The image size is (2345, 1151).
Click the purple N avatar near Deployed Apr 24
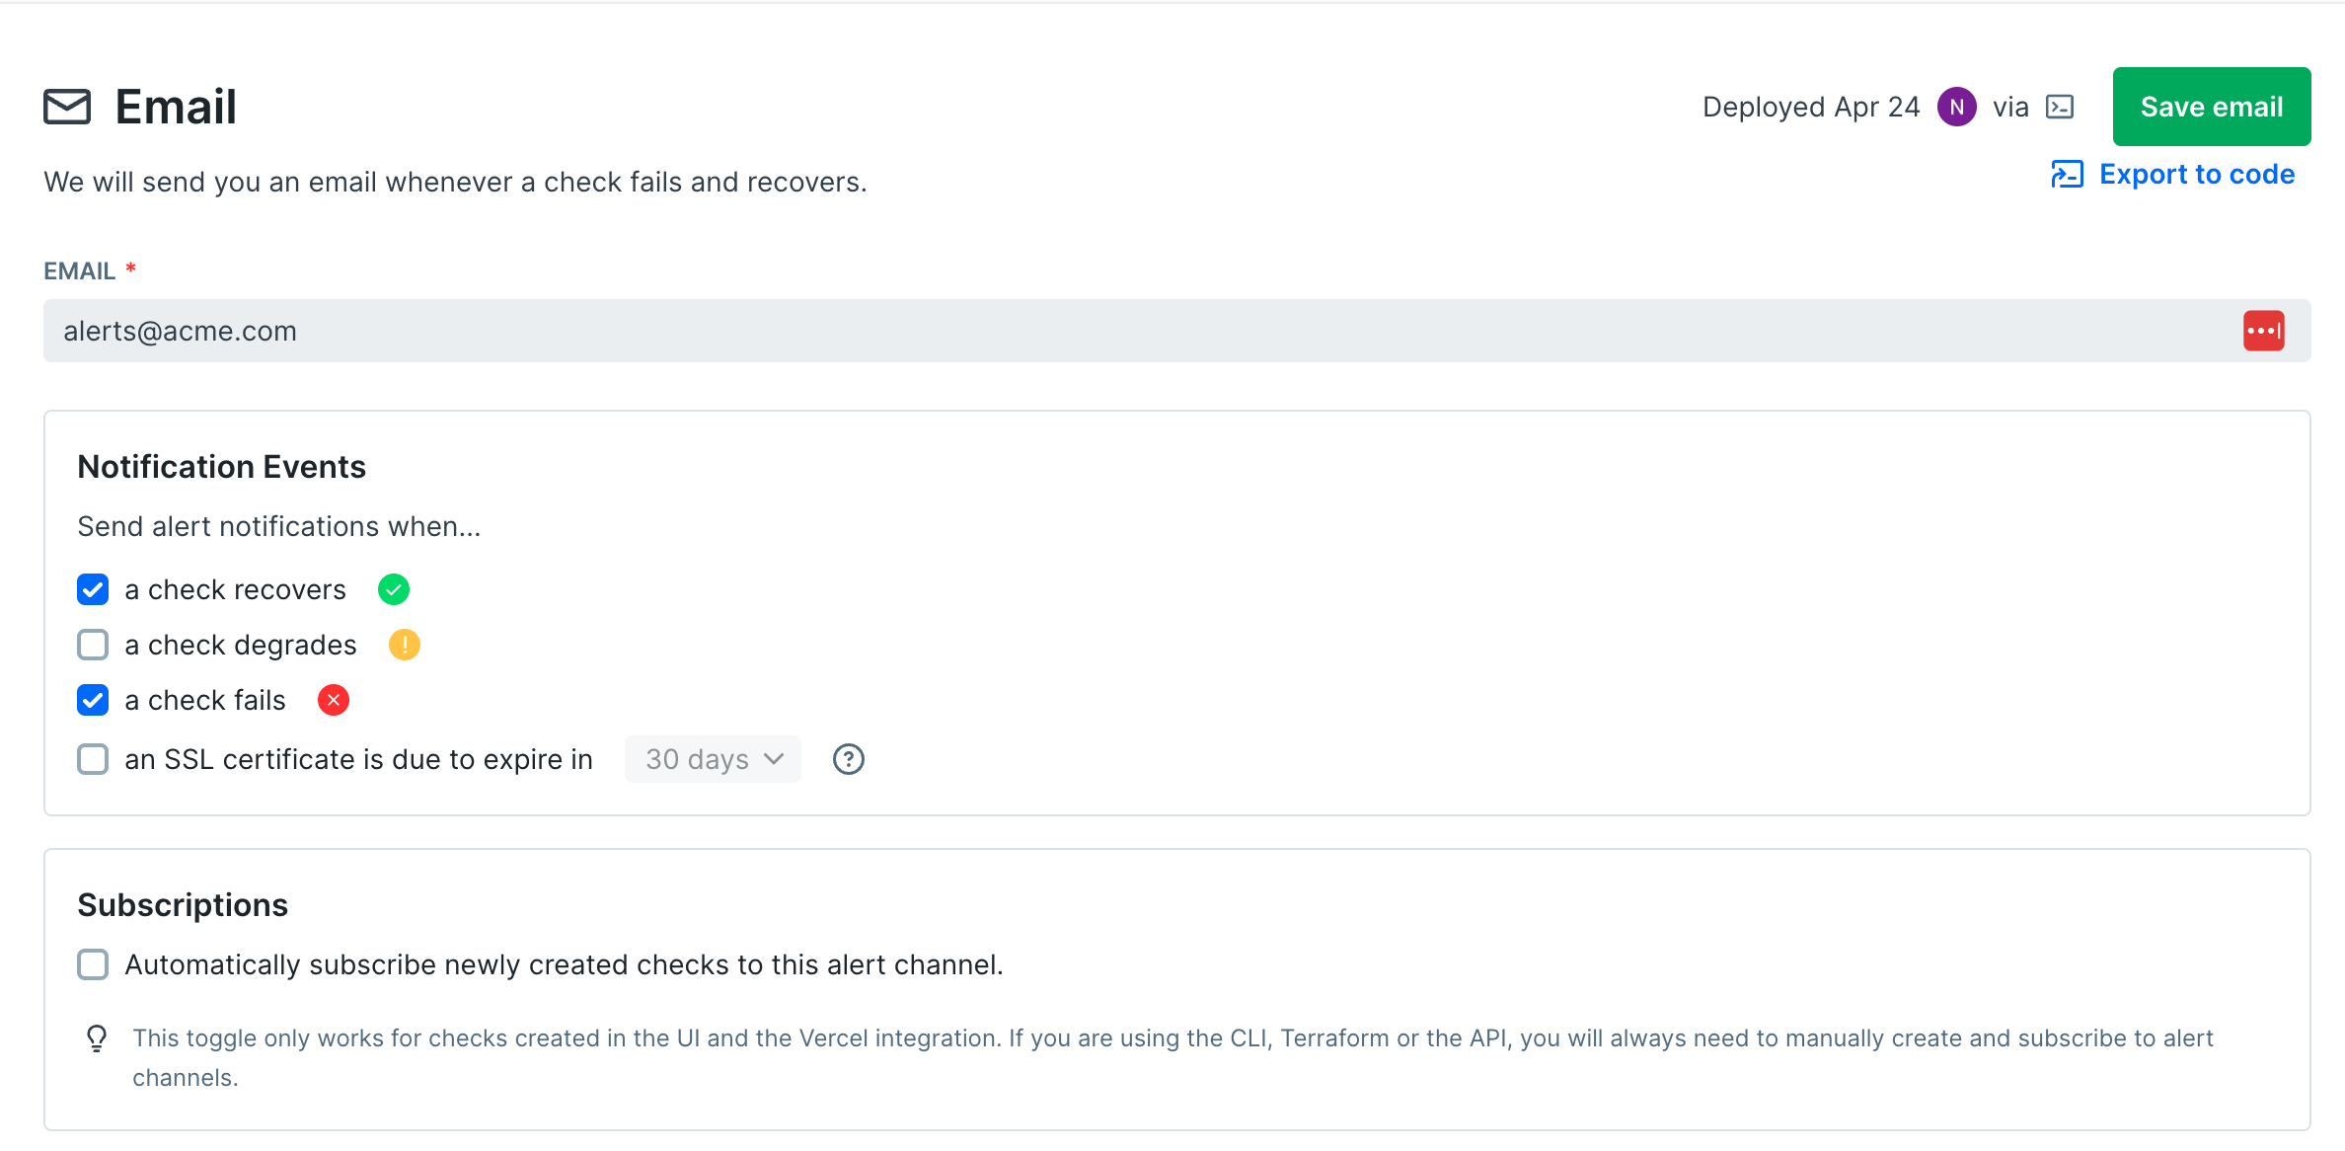tap(1957, 106)
